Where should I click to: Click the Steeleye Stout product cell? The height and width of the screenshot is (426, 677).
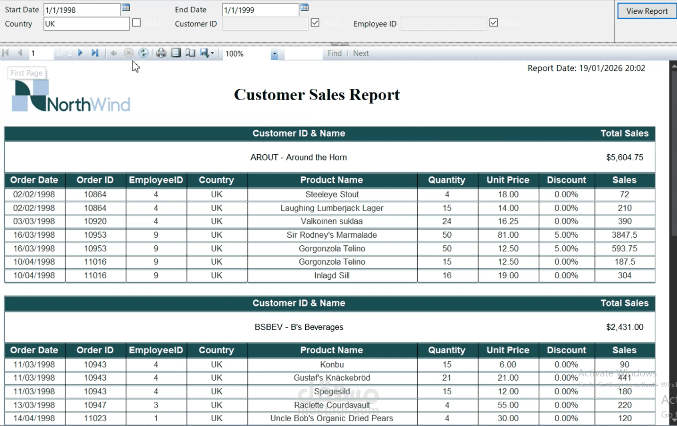pos(332,195)
